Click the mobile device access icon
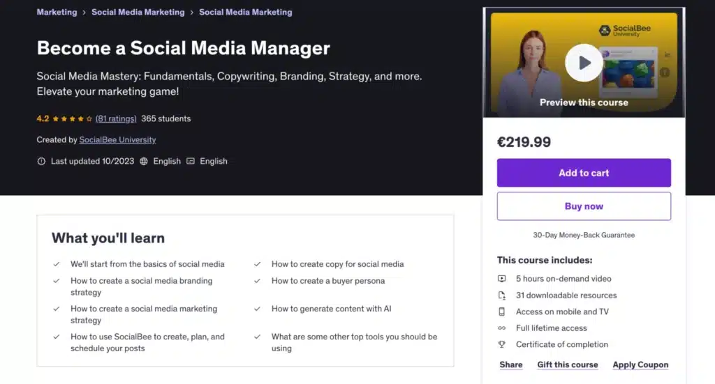715x384 pixels. [x=501, y=312]
